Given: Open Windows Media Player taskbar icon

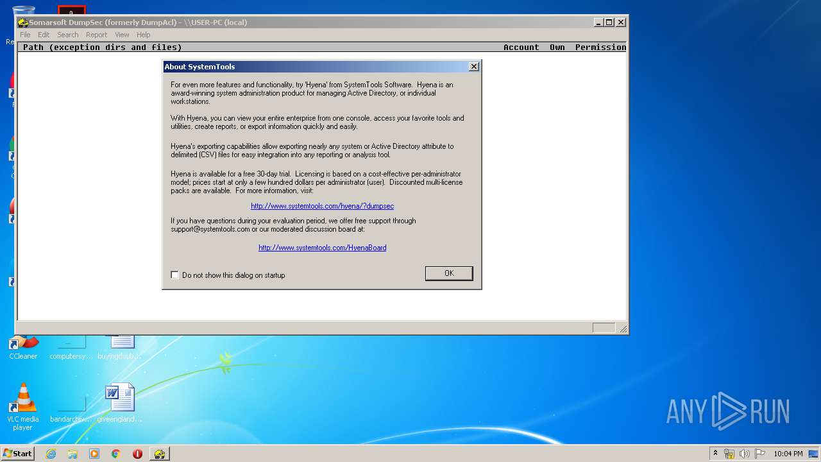Looking at the screenshot, I should pos(94,454).
